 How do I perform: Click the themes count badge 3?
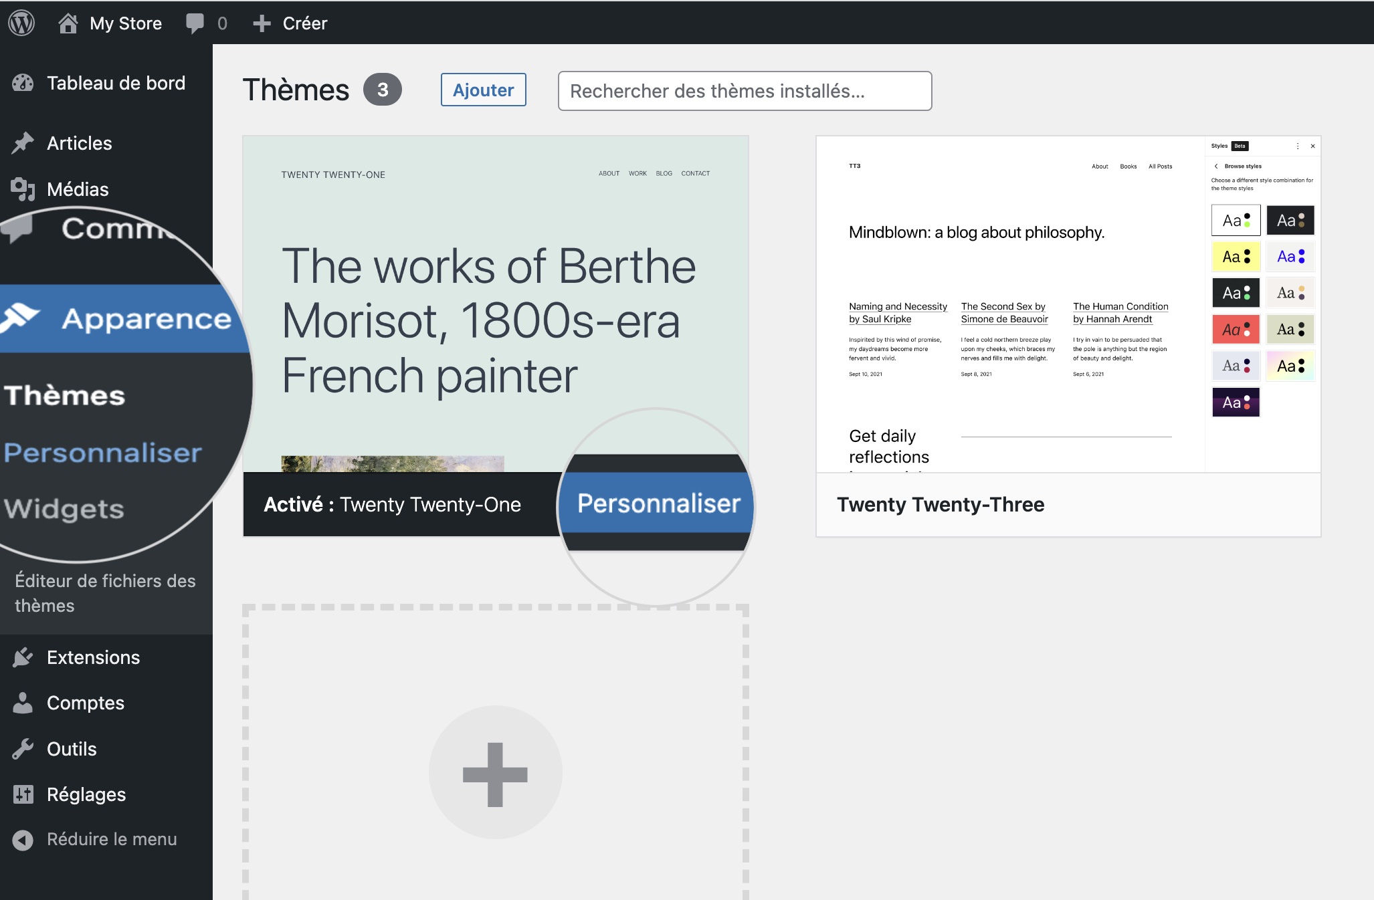pyautogui.click(x=383, y=90)
